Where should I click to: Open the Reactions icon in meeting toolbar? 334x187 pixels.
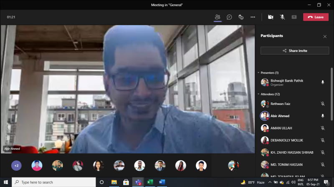[241, 17]
